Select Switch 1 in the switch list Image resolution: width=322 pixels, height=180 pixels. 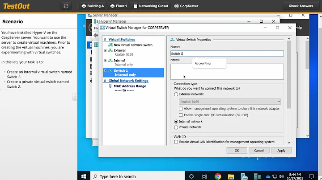(x=133, y=73)
